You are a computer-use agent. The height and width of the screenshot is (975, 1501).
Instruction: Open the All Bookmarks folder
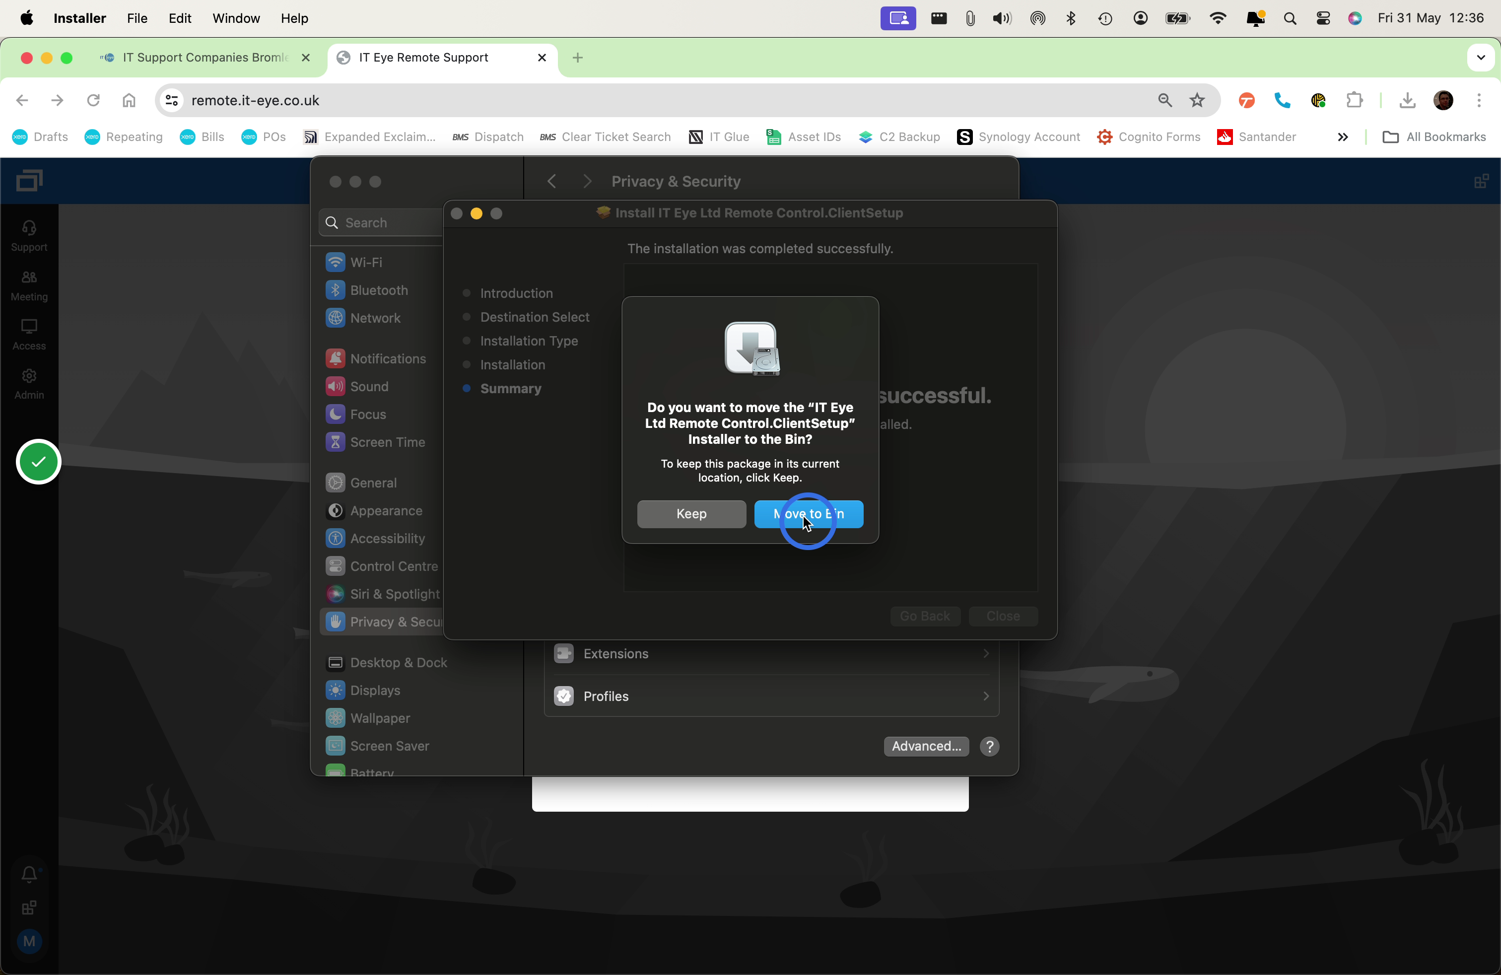pyautogui.click(x=1433, y=137)
